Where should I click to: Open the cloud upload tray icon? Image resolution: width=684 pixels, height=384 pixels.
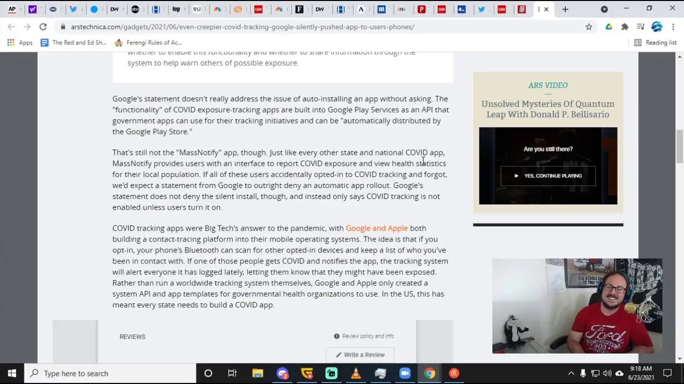click(619, 373)
